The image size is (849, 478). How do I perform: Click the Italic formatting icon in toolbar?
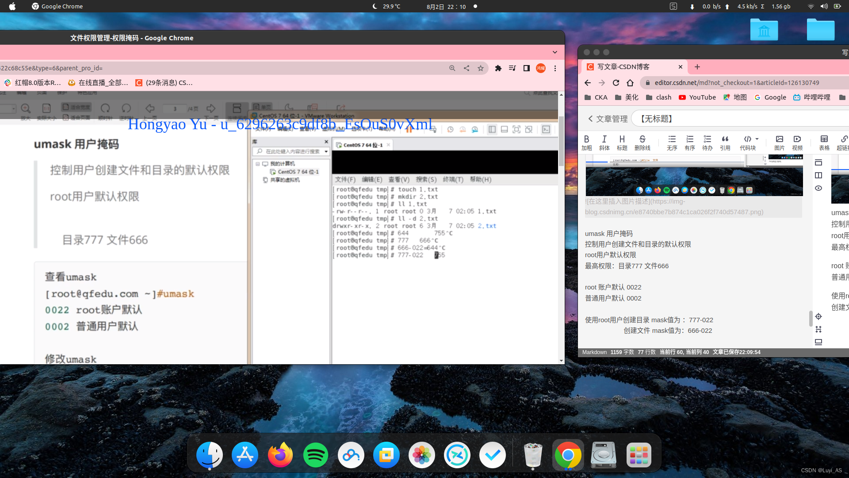604,139
